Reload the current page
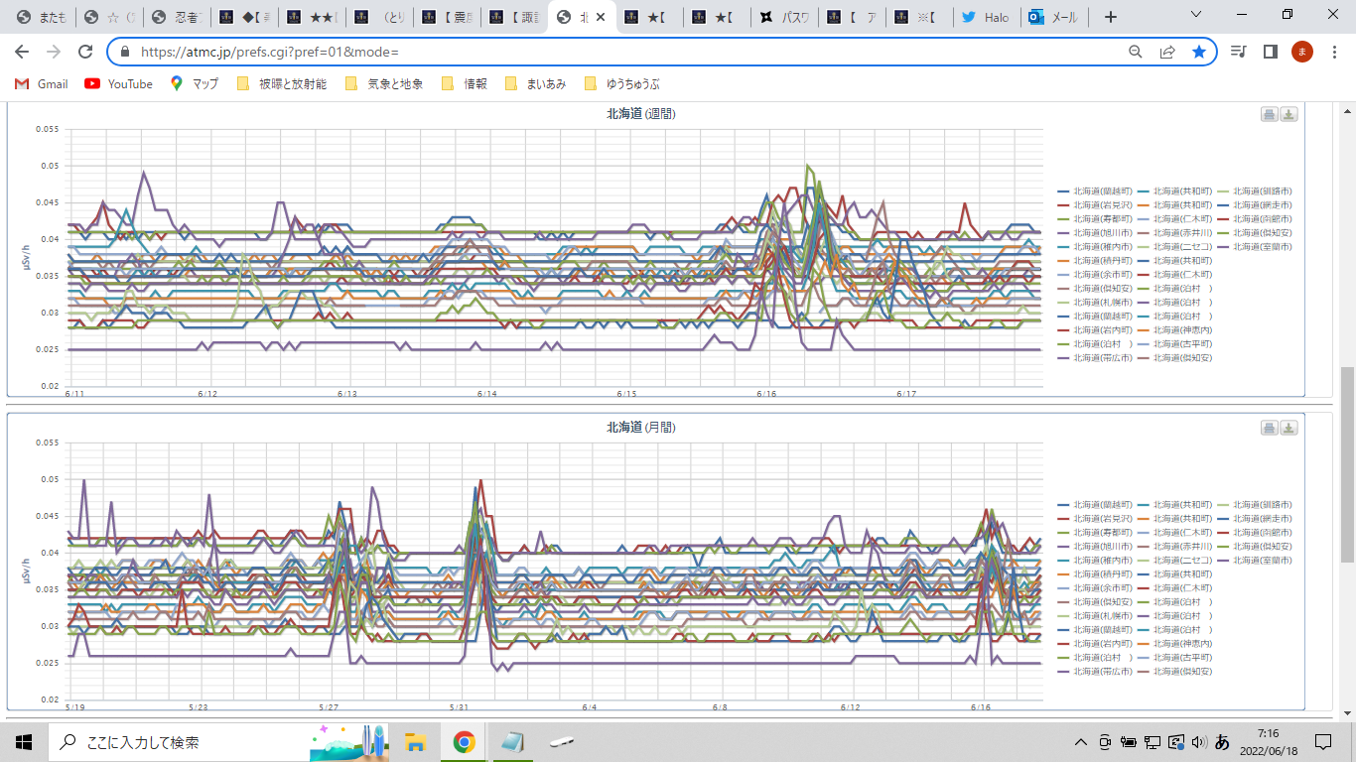This screenshot has width=1356, height=762. (x=85, y=52)
